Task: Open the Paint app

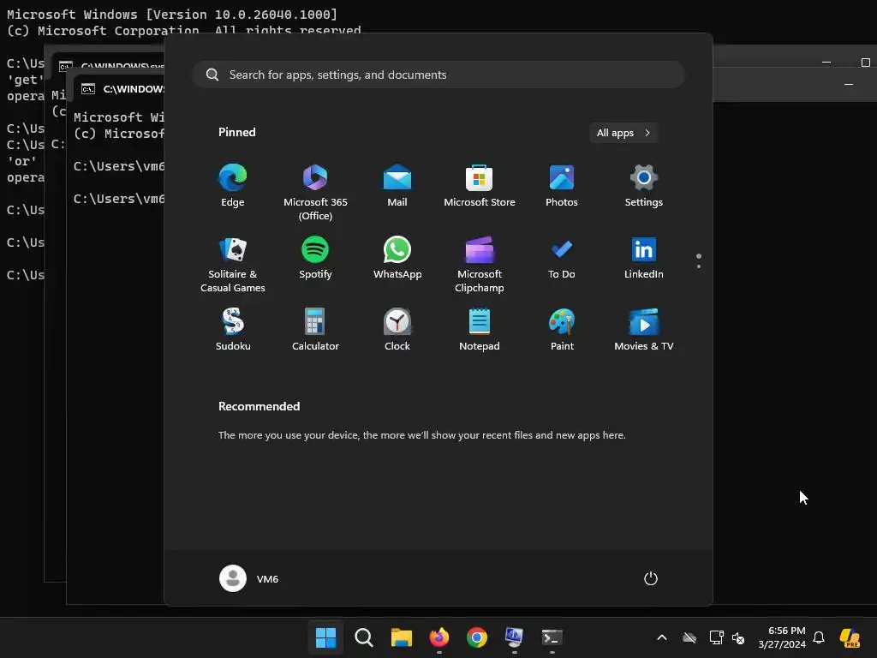Action: pos(562,330)
